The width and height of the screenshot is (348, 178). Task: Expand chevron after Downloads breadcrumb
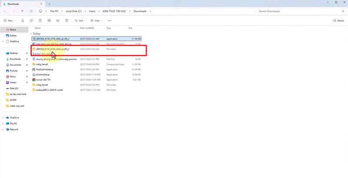151,11
